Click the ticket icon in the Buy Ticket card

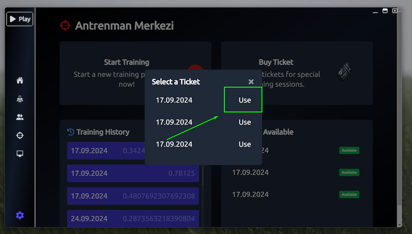click(344, 71)
